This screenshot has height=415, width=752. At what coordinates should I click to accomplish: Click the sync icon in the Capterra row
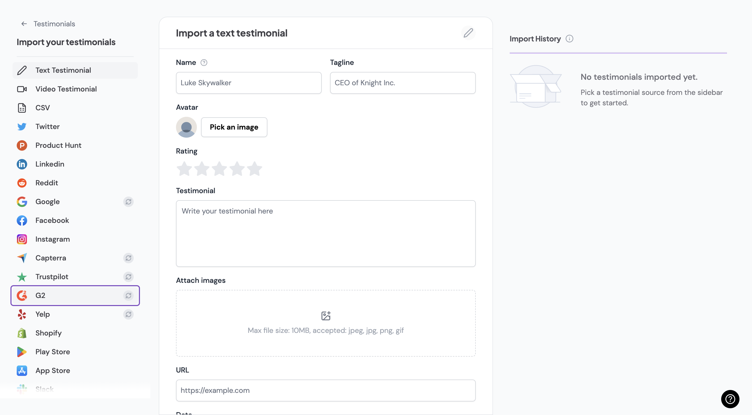click(128, 258)
